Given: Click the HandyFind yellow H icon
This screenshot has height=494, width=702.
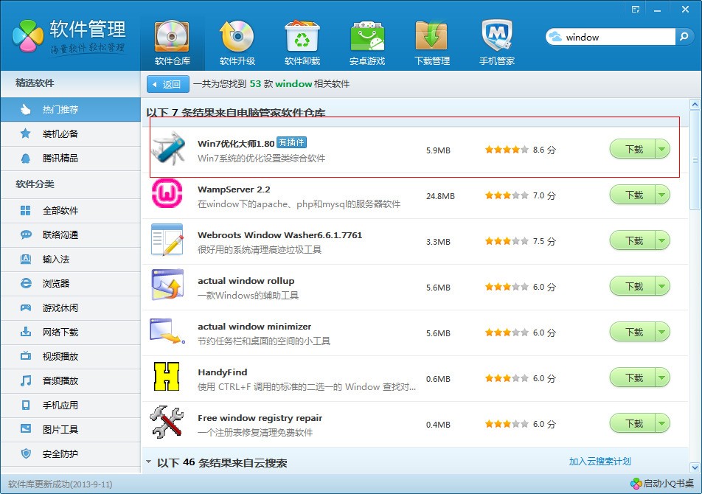Looking at the screenshot, I should click(x=167, y=376).
